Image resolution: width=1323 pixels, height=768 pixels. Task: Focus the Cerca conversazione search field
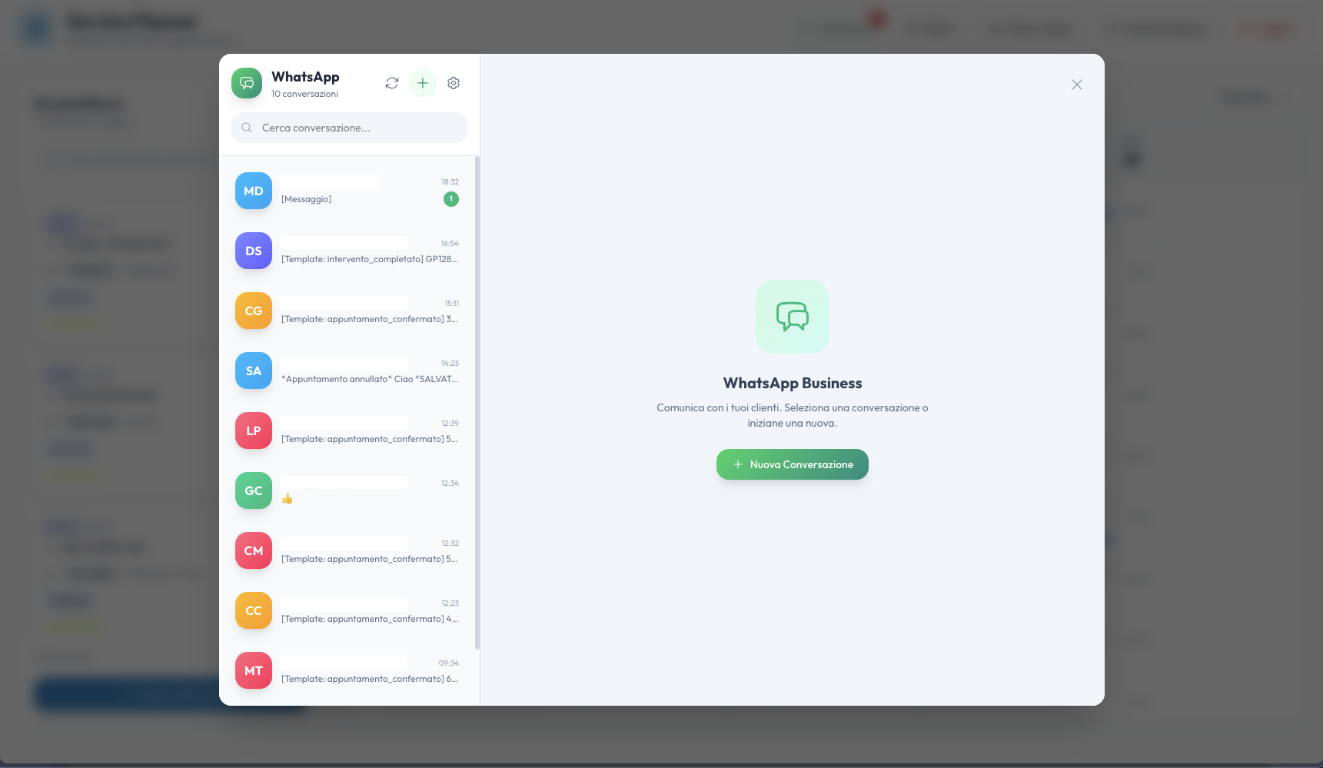click(x=348, y=128)
